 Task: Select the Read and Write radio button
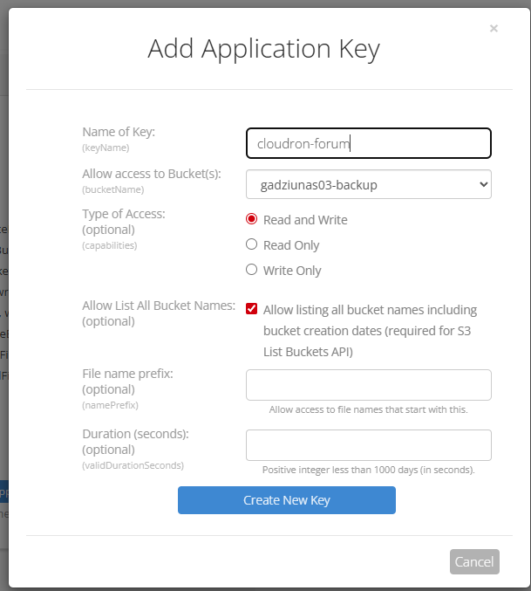coord(252,219)
